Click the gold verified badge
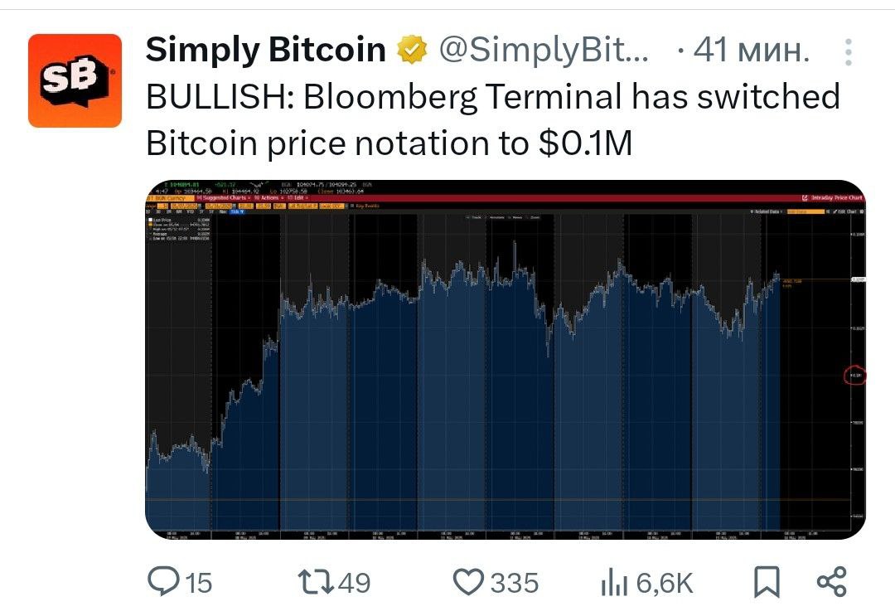Image resolution: width=895 pixels, height=616 pixels. tap(412, 50)
